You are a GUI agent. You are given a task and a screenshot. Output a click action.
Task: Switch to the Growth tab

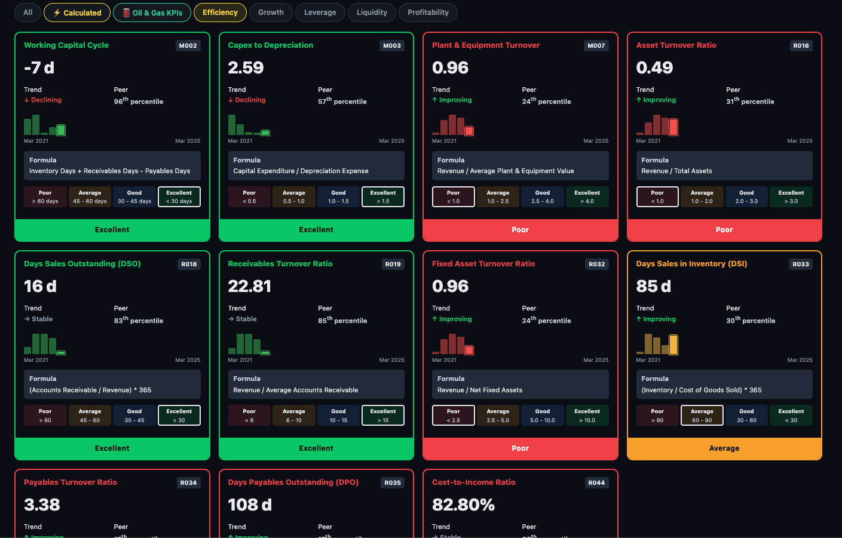pyautogui.click(x=271, y=13)
